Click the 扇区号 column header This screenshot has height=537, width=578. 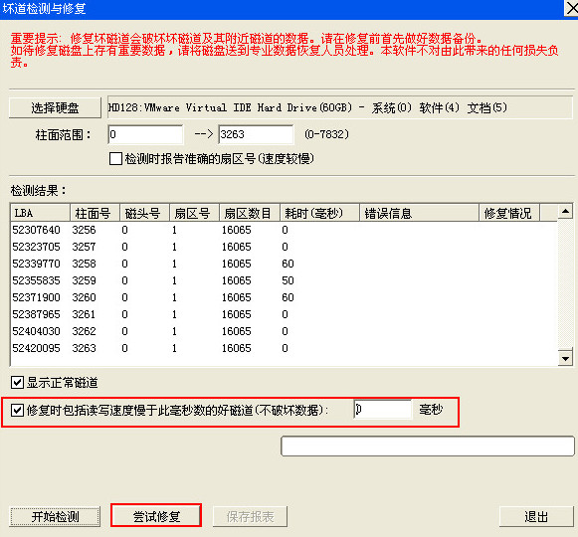click(x=194, y=213)
